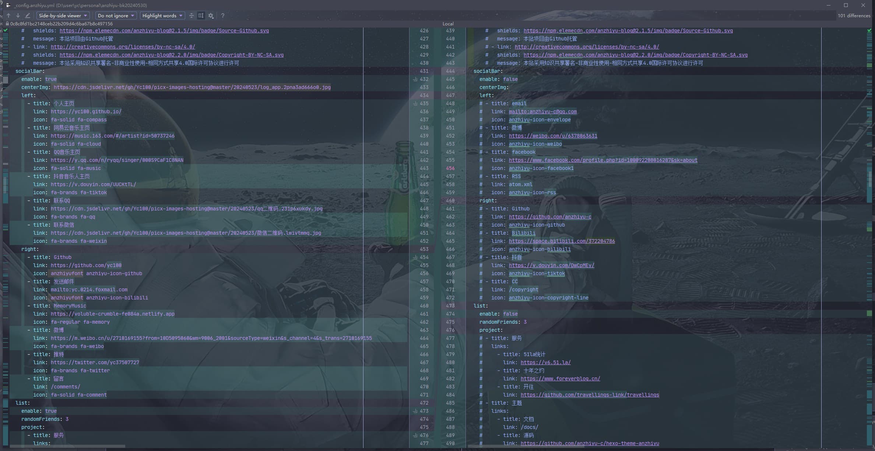Go to previous difference arrow
875x451 pixels.
point(8,15)
